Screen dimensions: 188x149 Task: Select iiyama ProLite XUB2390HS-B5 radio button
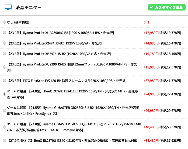pos(4,33)
